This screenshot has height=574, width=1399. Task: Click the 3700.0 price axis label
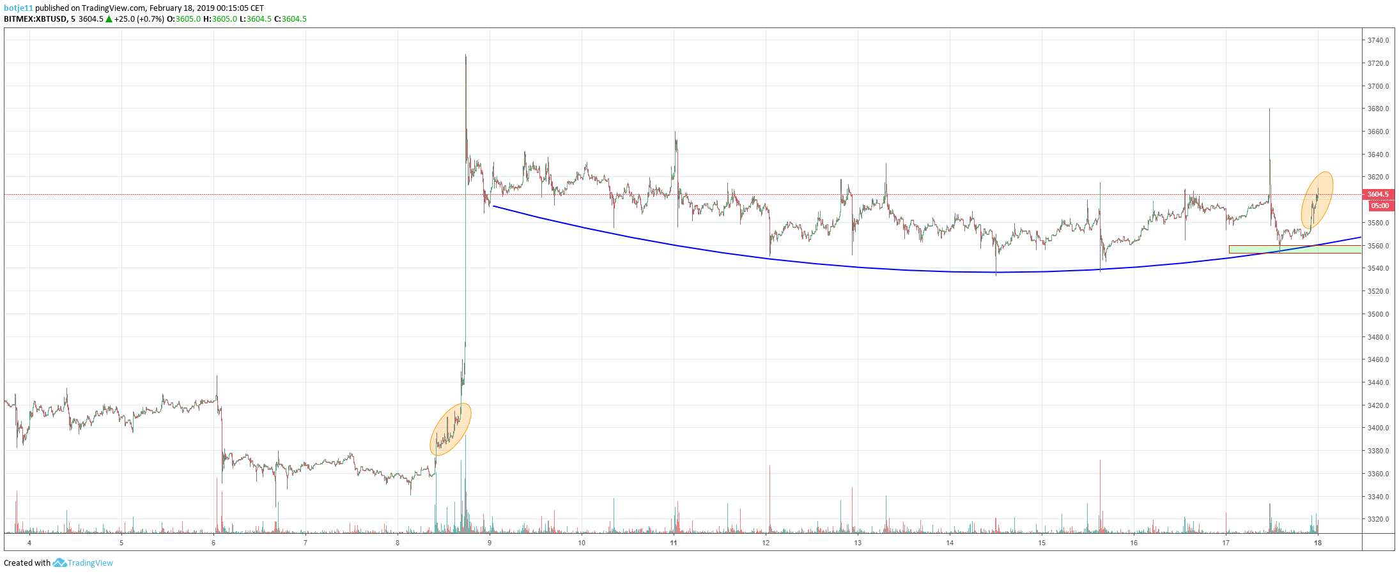tap(1378, 86)
